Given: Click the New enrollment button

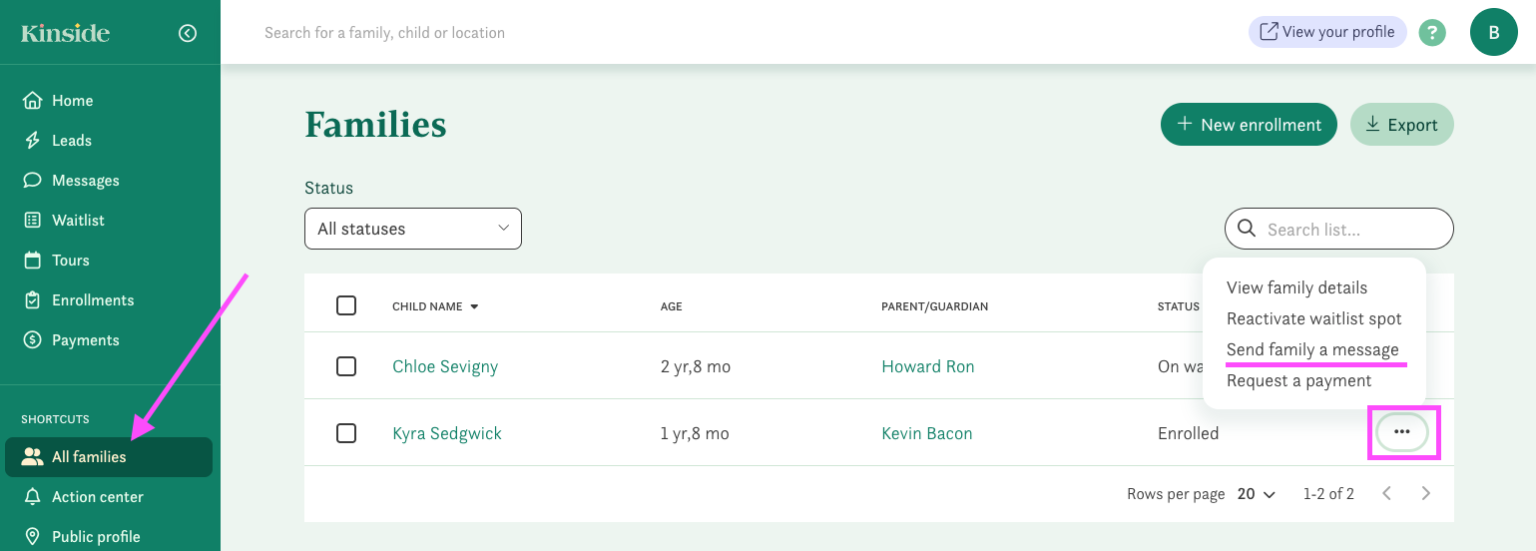Looking at the screenshot, I should pos(1248,125).
